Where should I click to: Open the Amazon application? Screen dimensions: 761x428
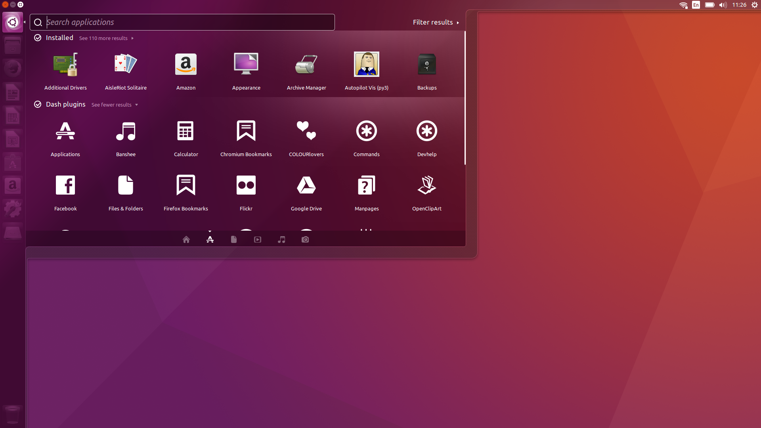point(185,71)
